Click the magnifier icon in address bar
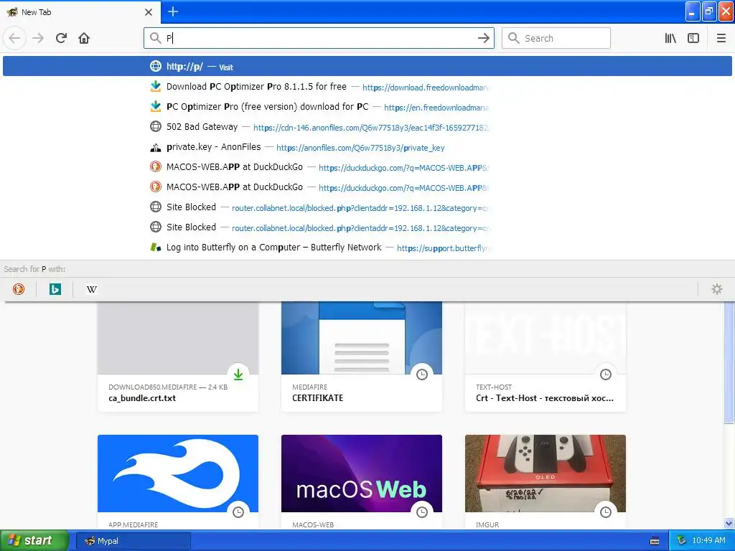735x551 pixels. point(155,38)
